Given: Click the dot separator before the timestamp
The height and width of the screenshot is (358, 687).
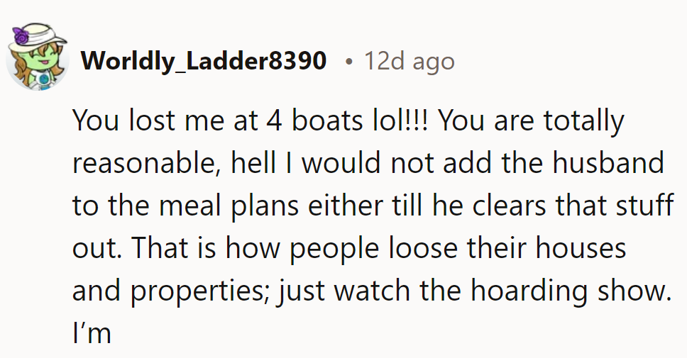Looking at the screenshot, I should click(348, 62).
